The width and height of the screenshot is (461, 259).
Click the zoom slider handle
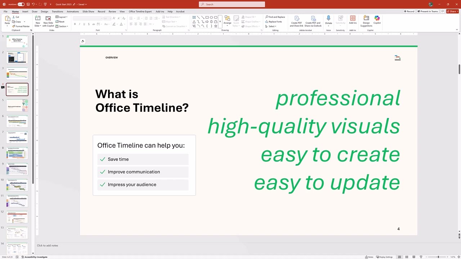438,257
